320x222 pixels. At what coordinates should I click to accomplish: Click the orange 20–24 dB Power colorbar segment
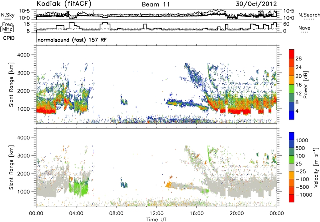tap(292, 72)
